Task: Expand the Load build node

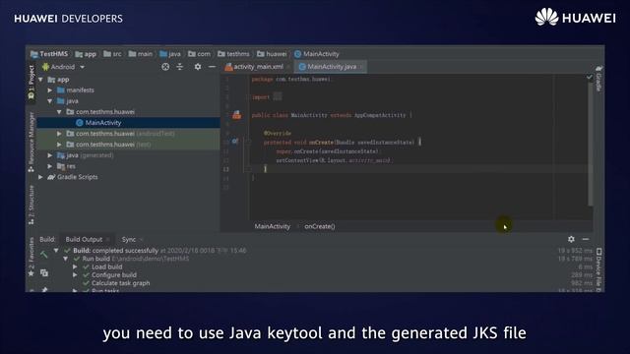Action: 75,266
